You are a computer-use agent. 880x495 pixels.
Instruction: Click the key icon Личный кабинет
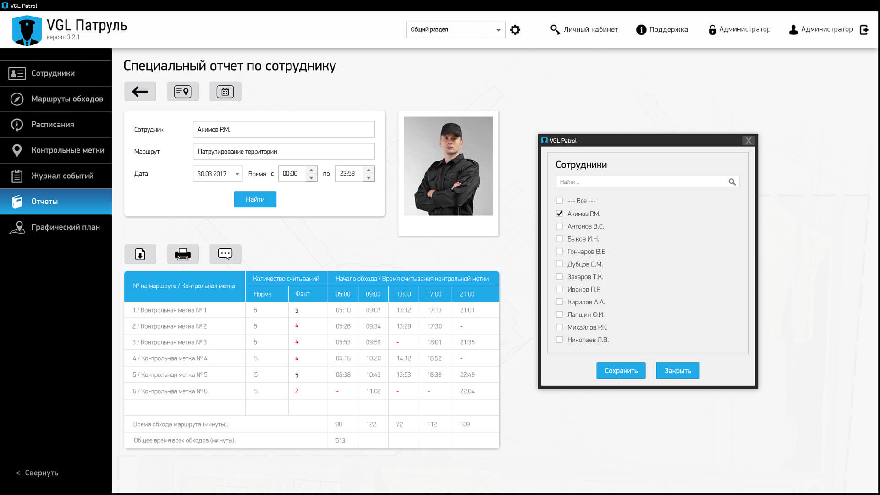(x=555, y=30)
